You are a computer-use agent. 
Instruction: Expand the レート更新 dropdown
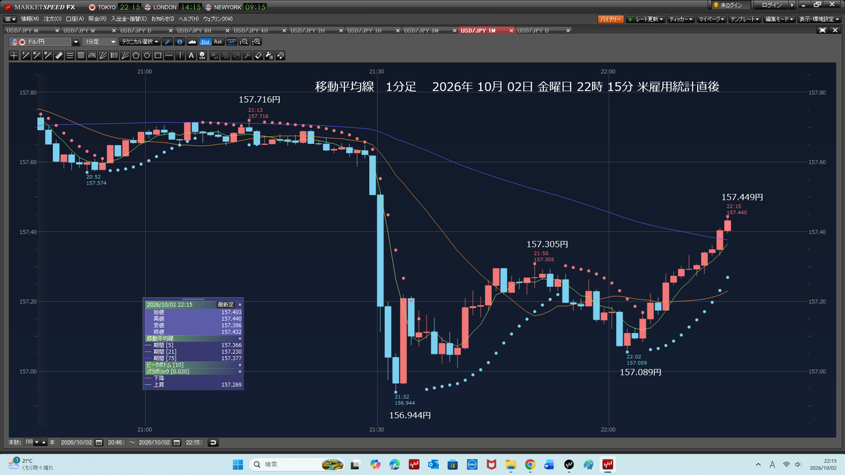tap(645, 19)
